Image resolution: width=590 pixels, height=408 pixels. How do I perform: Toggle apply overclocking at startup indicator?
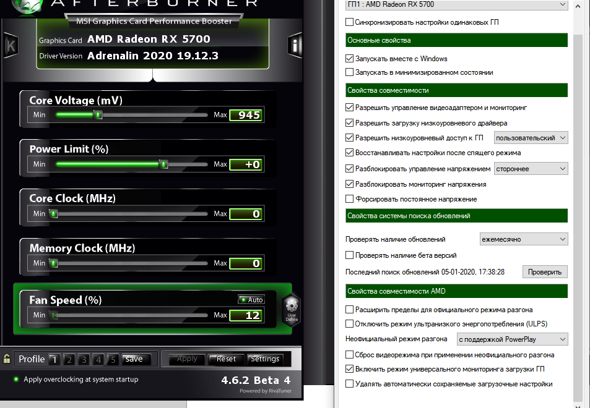[x=16, y=379]
